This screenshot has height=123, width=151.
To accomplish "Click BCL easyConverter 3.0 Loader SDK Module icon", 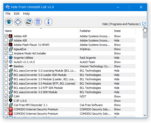I will coord(11,75).
